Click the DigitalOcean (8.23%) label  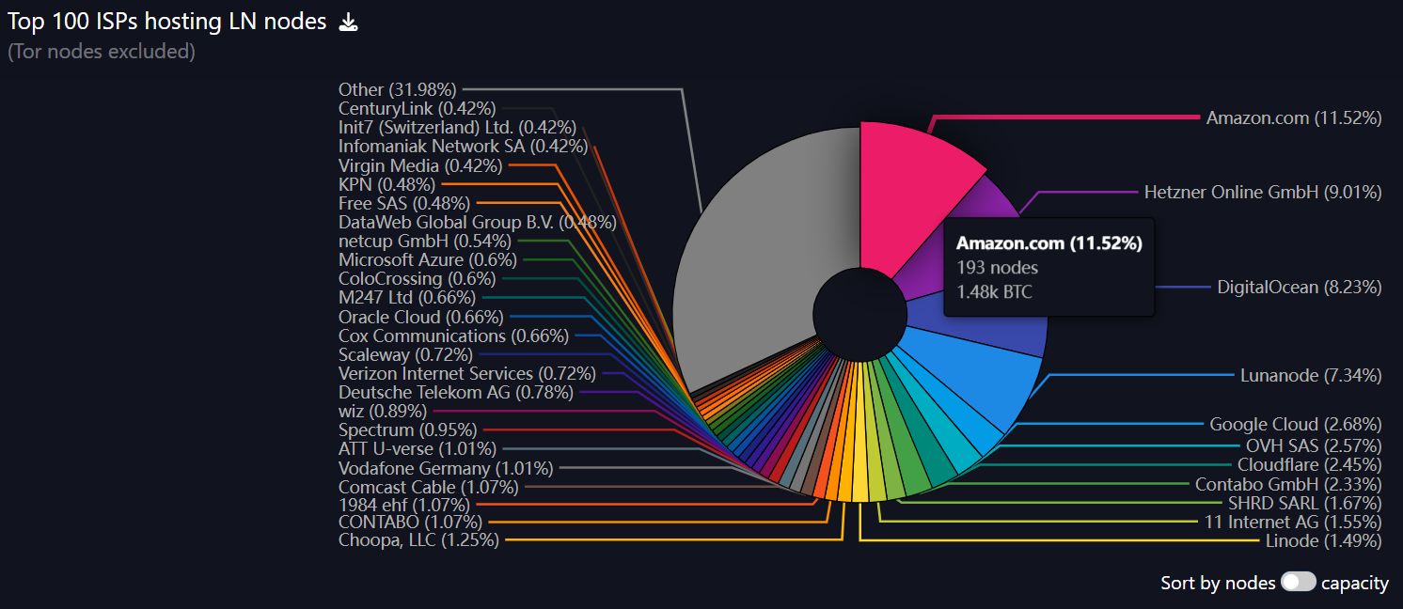coord(1300,287)
